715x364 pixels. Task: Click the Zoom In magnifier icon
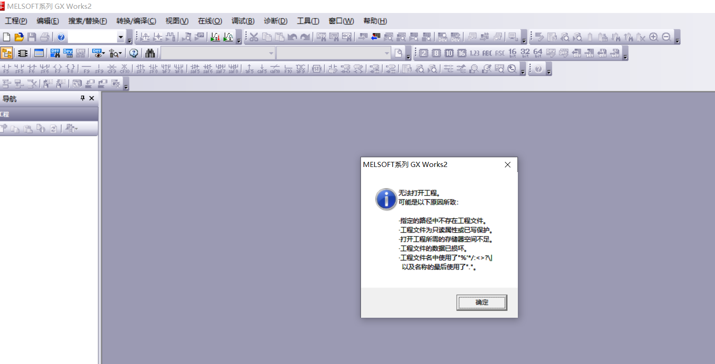pyautogui.click(x=653, y=37)
